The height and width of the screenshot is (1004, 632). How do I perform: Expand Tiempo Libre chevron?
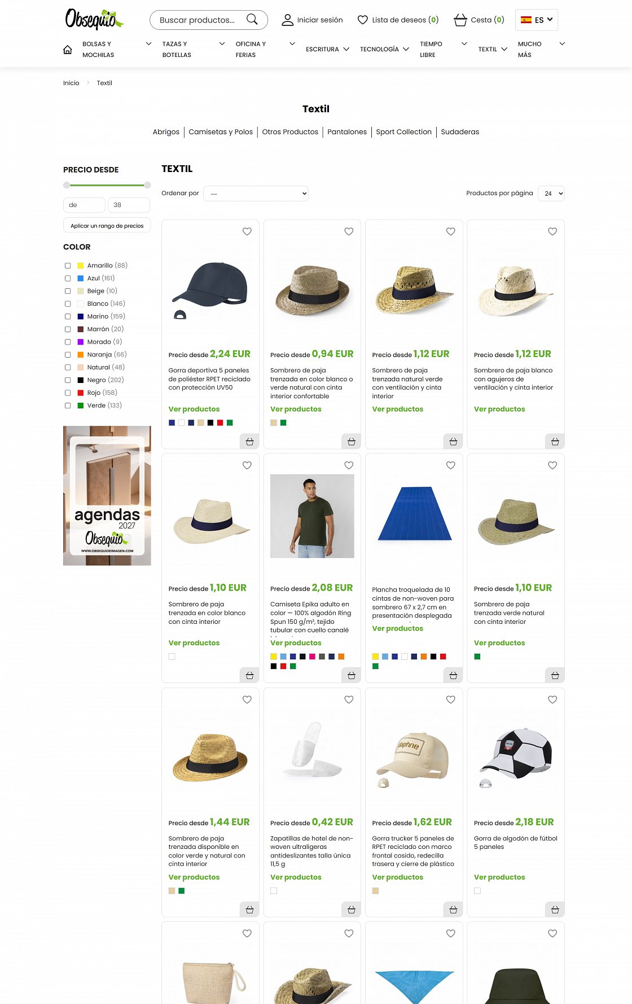point(464,44)
